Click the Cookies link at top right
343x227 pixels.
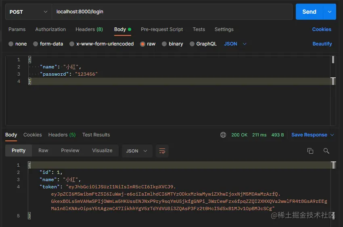pos(322,29)
